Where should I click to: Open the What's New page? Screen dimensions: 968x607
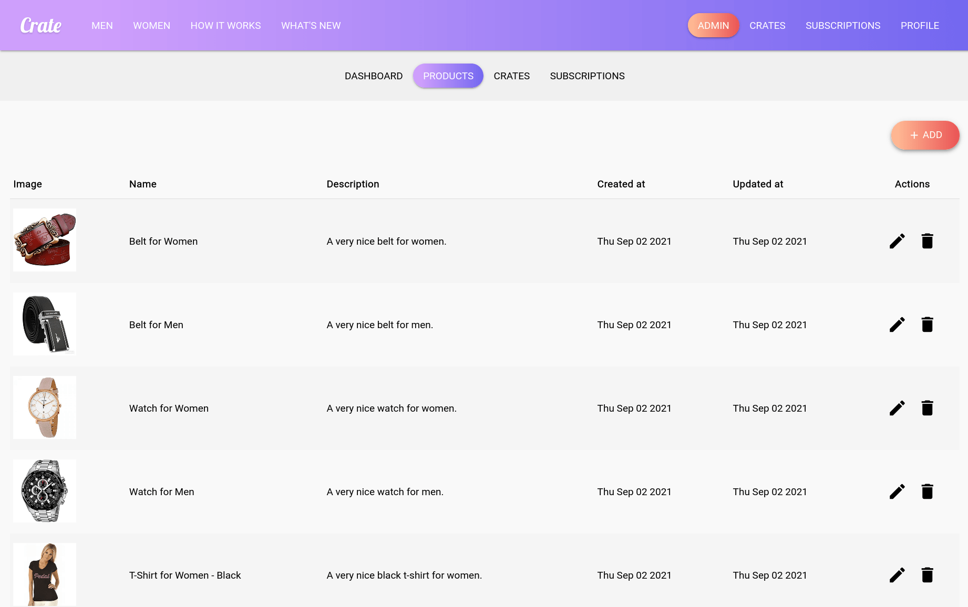point(311,26)
